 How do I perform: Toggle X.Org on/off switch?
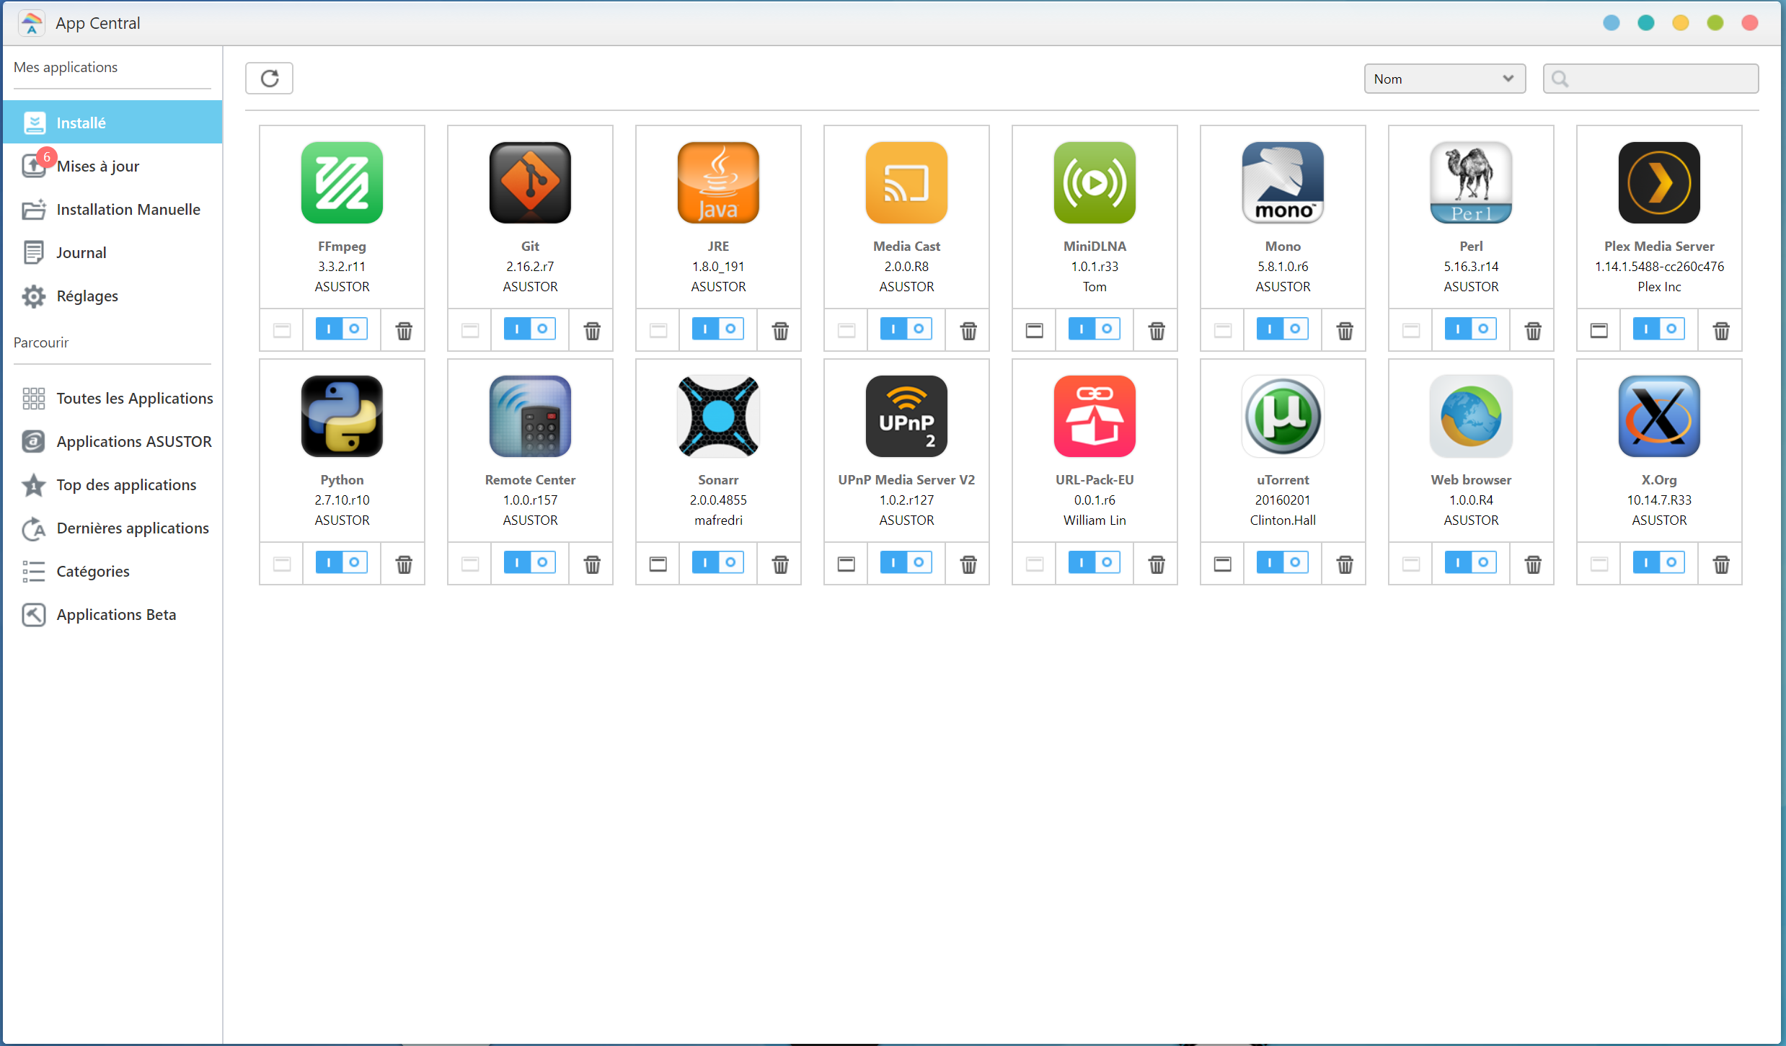point(1659,562)
